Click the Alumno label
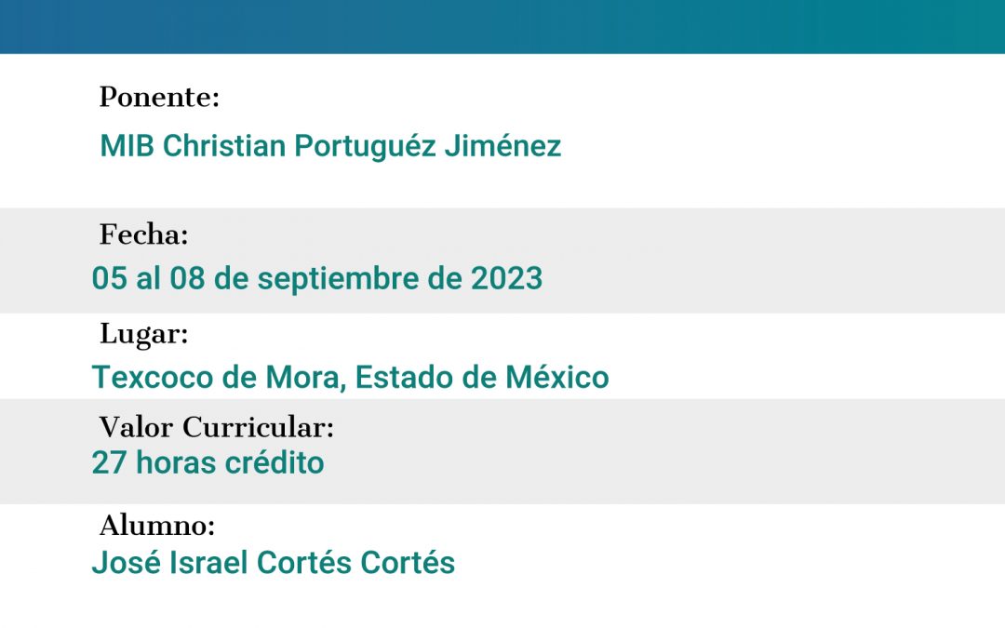This screenshot has height=628, width=1005. click(156, 527)
